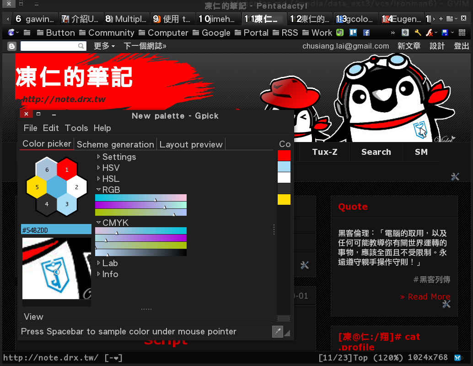Click the floppy disk session-save icon
Screen dimensions: 473x366
click(445, 33)
